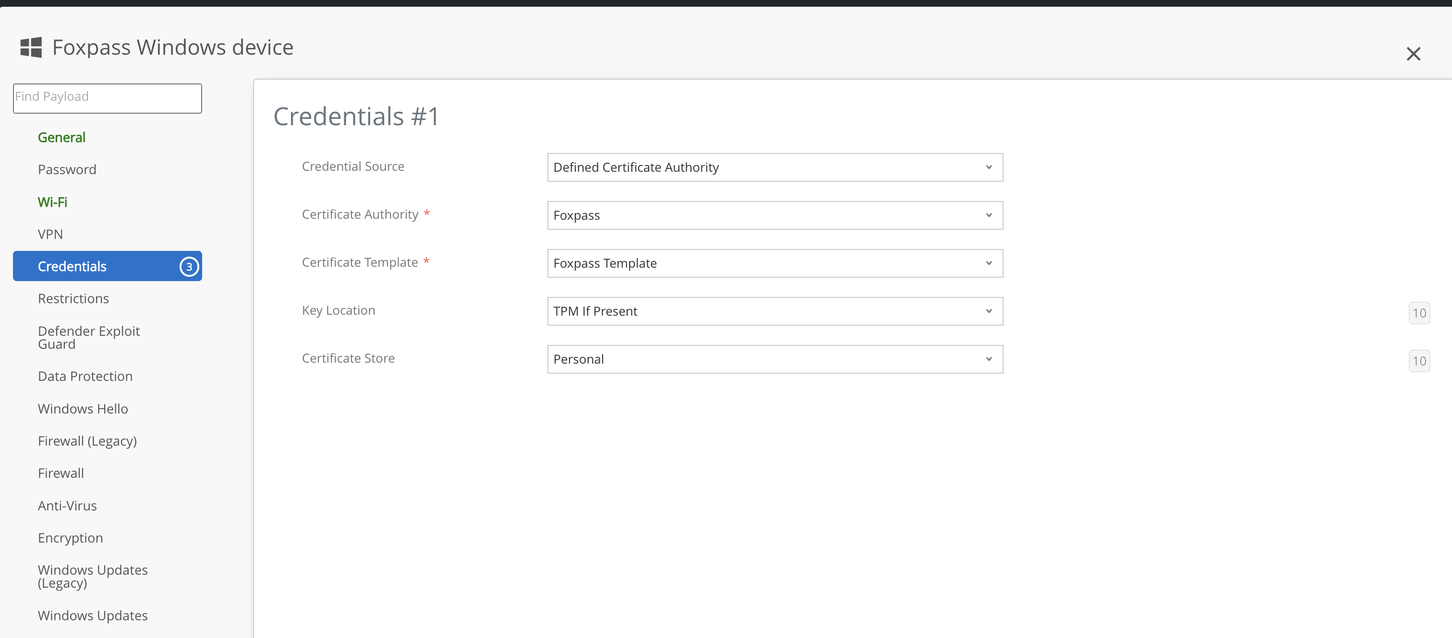
Task: Click the Wi-Fi section icon
Action: 52,201
